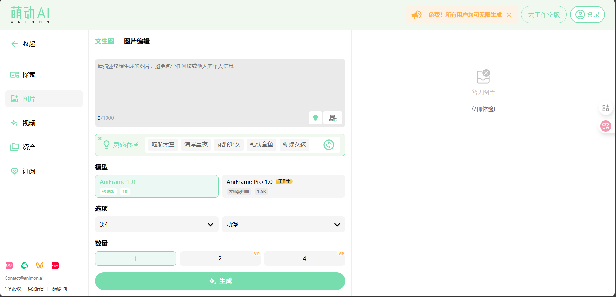Click the 大师级画面 tag
616x297 pixels.
(239, 191)
